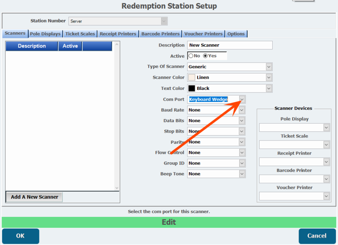Switch to the Pole Displays tab
Screen dimensions: 338x245
coord(45,34)
